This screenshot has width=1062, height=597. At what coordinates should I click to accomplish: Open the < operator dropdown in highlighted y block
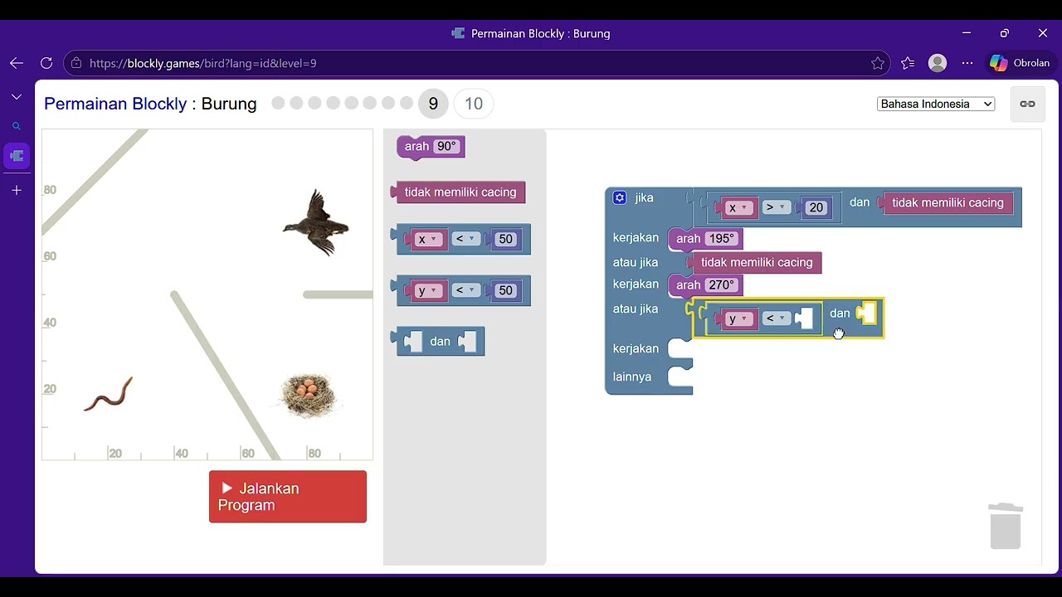[776, 318]
